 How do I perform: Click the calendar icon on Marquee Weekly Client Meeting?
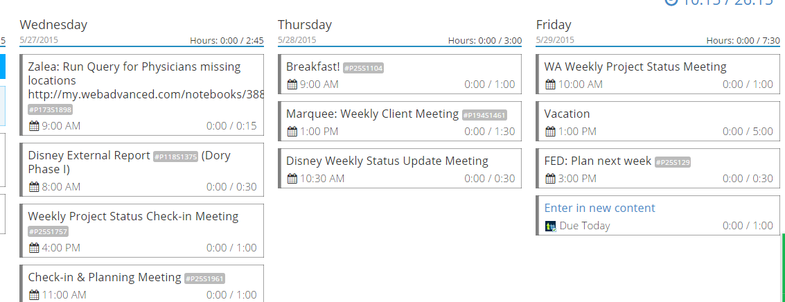click(292, 132)
